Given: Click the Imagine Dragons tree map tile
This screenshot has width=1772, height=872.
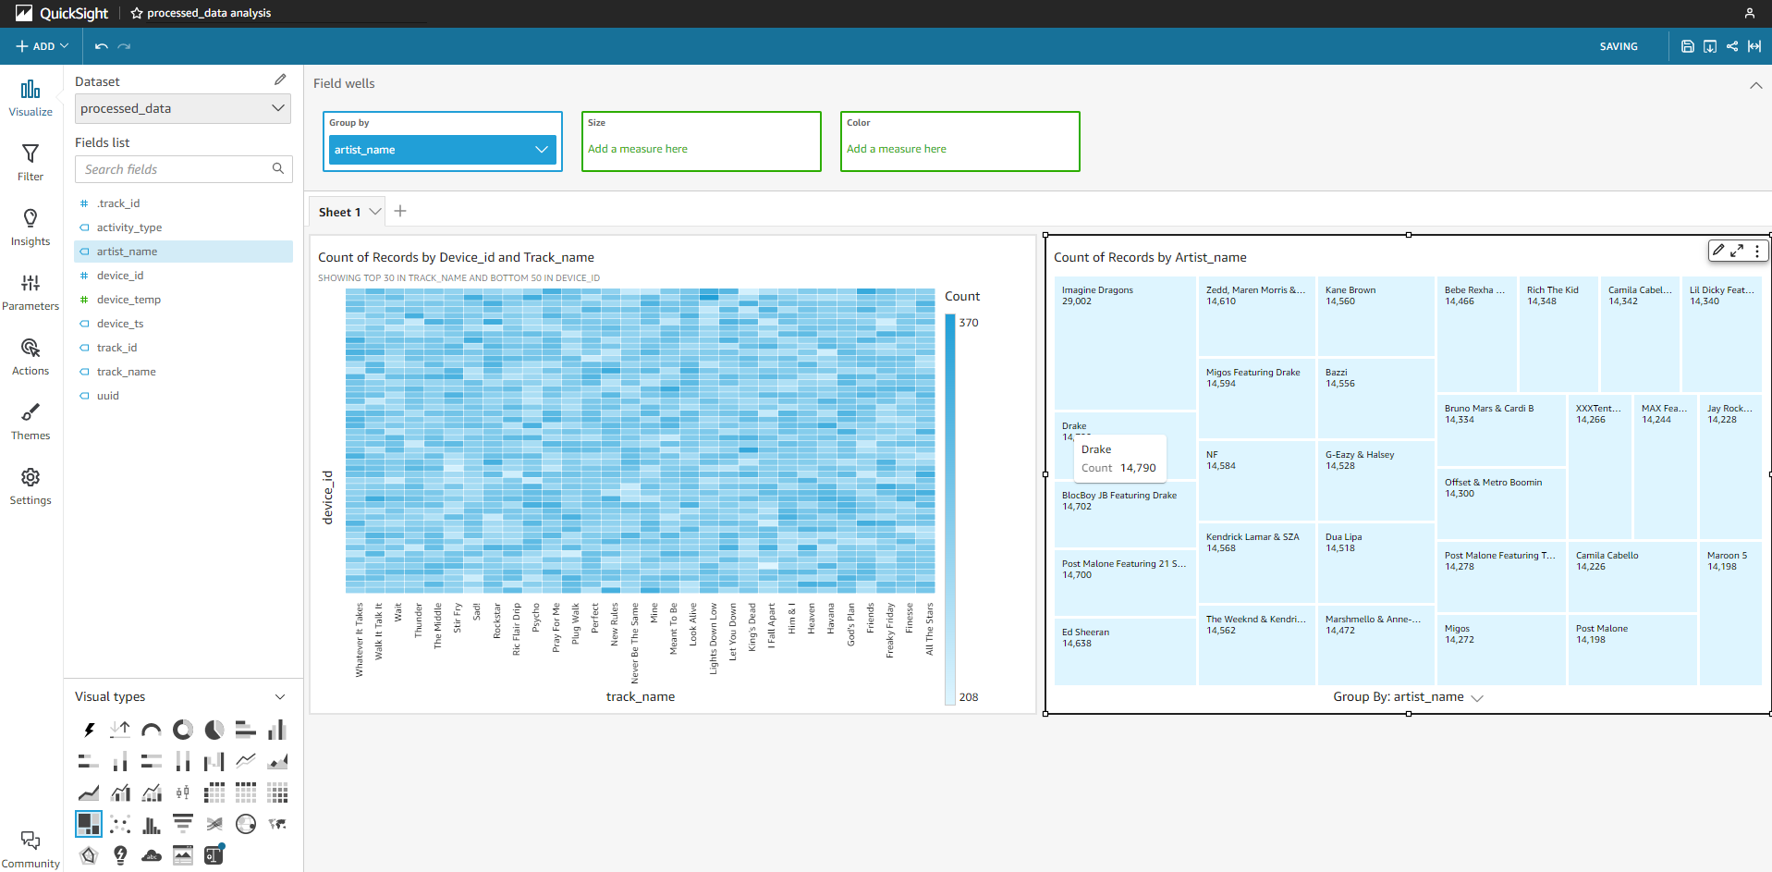Looking at the screenshot, I should click(x=1125, y=343).
